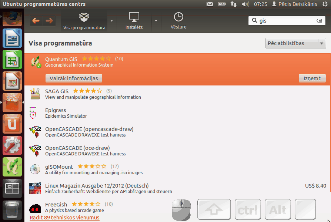Viewport: 331px width, 222px height.
Task: Select Linux Magazin cover thumbnail
Action: tap(35, 188)
